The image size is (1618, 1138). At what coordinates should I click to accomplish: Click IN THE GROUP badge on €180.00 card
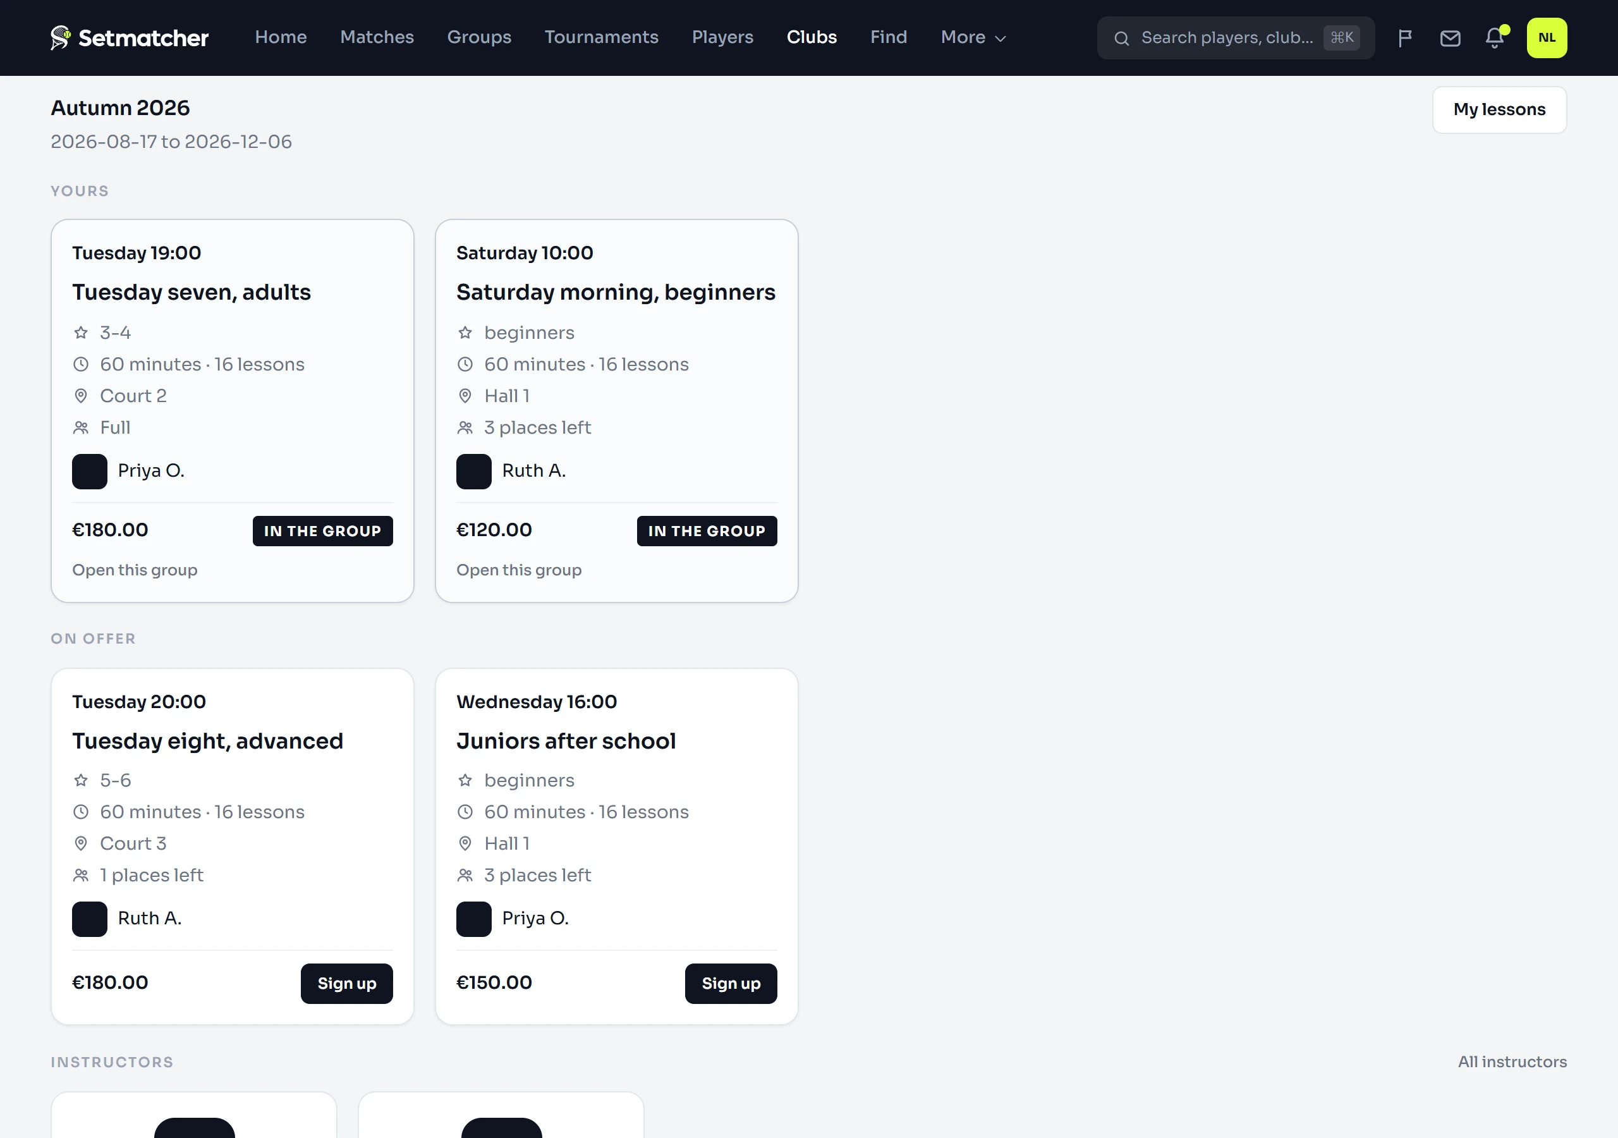coord(323,532)
